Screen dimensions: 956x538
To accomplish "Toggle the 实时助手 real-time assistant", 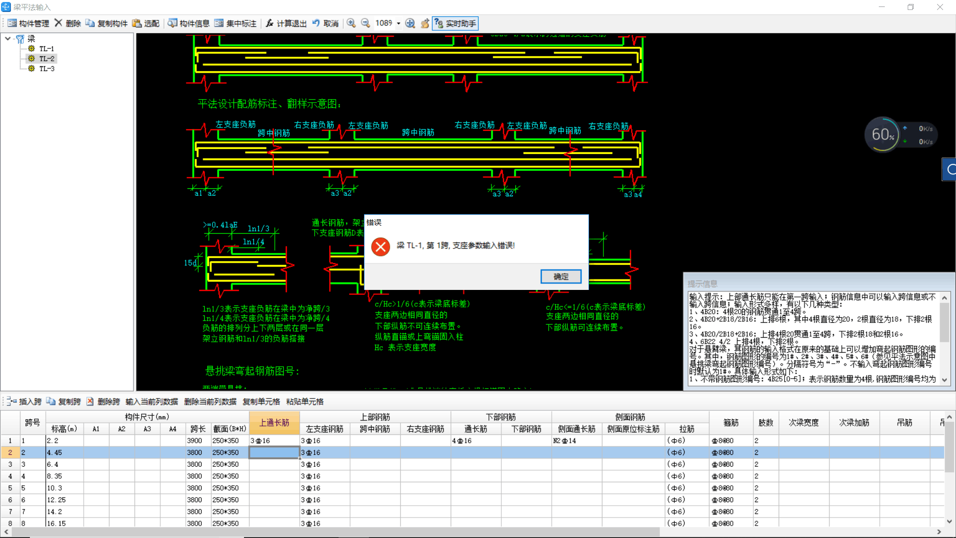I will coord(455,23).
